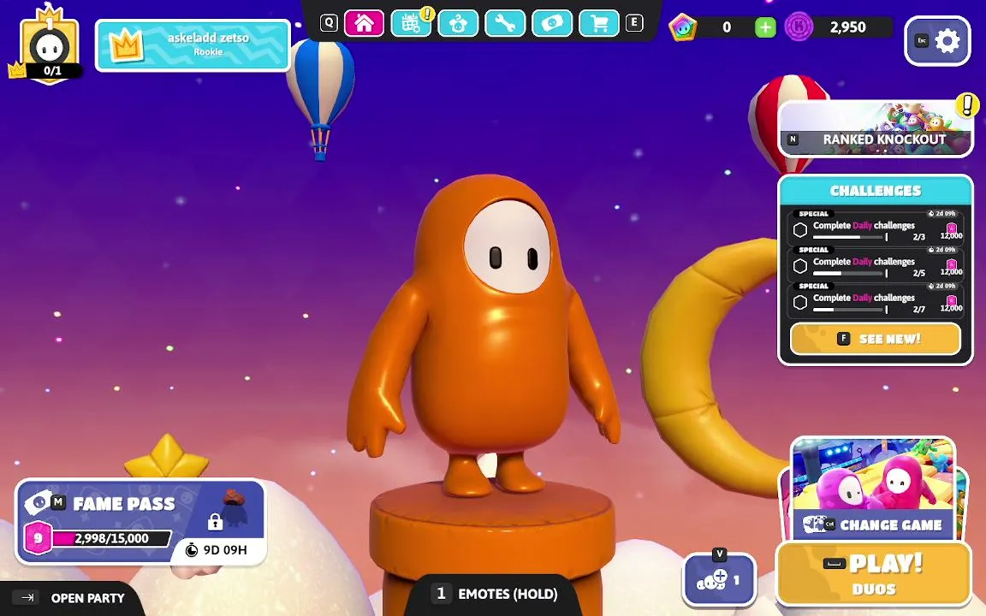Open the calendar events tab
The height and width of the screenshot is (616, 986).
click(411, 24)
